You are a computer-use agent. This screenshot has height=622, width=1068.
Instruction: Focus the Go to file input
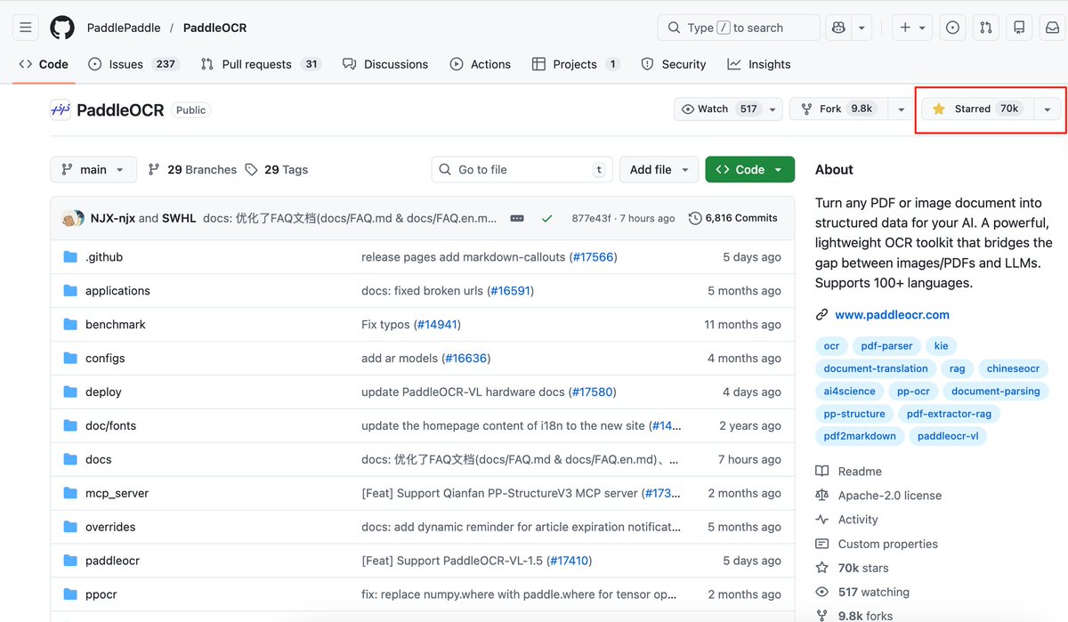[523, 170]
